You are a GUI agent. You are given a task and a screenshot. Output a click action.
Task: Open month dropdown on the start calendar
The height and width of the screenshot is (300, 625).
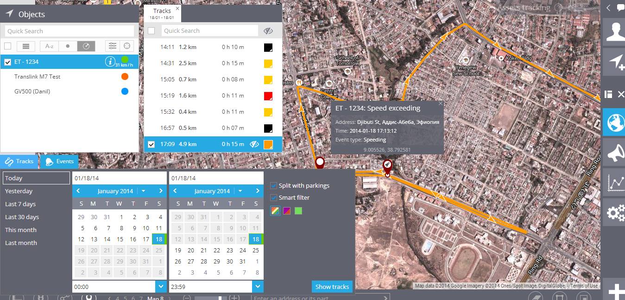pos(144,191)
